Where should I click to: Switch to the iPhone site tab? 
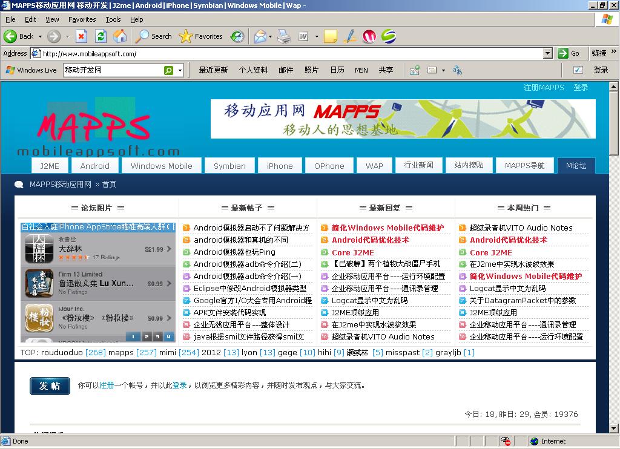pos(280,166)
